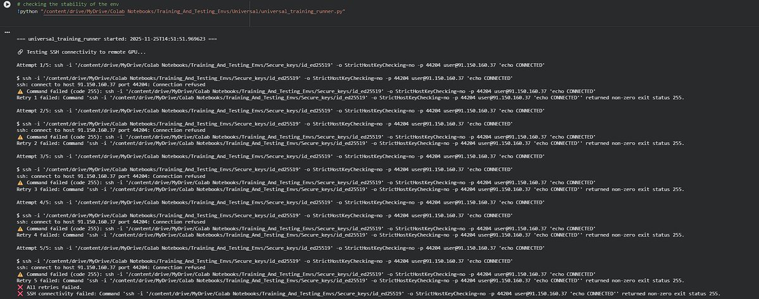Image resolution: width=759 pixels, height=299 pixels.
Task: Run the cell with the play button
Action: click(6, 6)
